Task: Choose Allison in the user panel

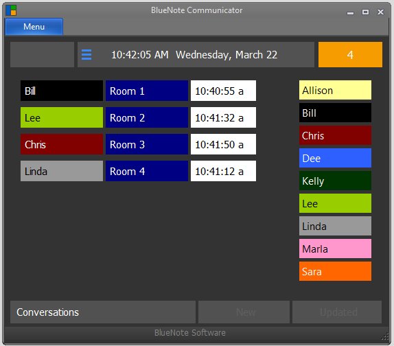Action: pos(335,90)
